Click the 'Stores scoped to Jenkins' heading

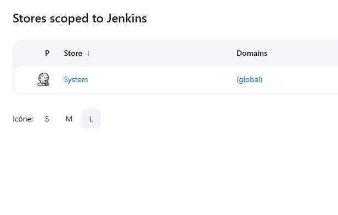point(80,18)
